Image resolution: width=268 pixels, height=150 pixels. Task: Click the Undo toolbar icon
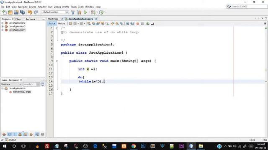pos(30,12)
